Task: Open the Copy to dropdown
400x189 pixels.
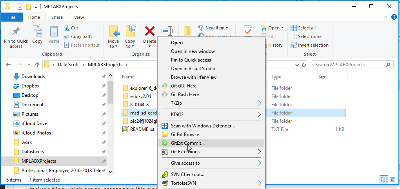Action: point(130,44)
